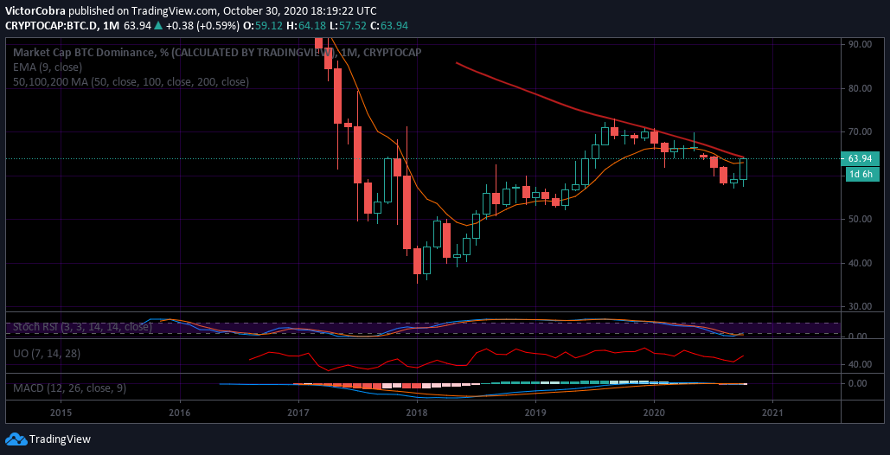Viewport: 890px width, 455px height.
Task: Click the TradingView cloud logo icon
Action: [16, 439]
